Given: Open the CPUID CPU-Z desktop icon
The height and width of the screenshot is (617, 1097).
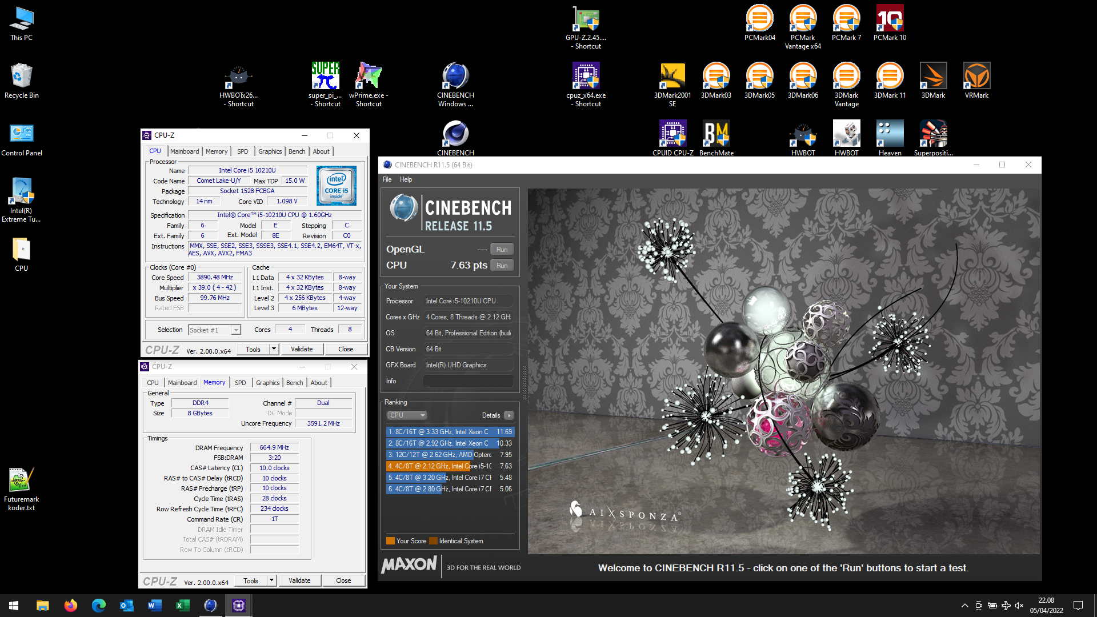Looking at the screenshot, I should [673, 138].
